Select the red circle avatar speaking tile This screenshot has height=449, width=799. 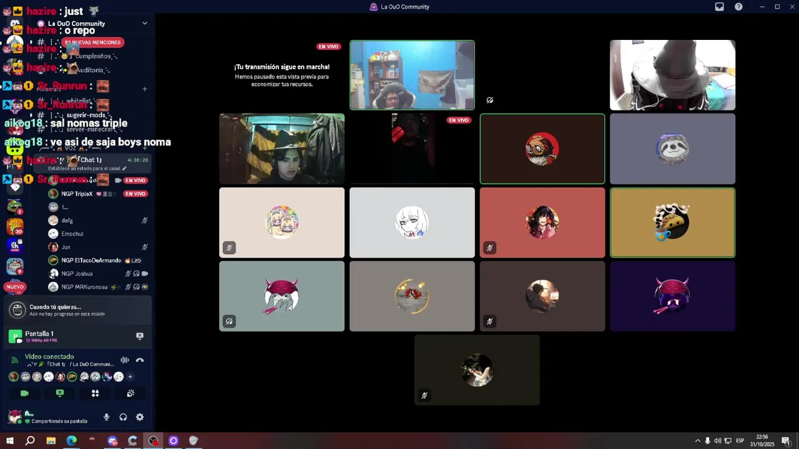[x=542, y=148]
